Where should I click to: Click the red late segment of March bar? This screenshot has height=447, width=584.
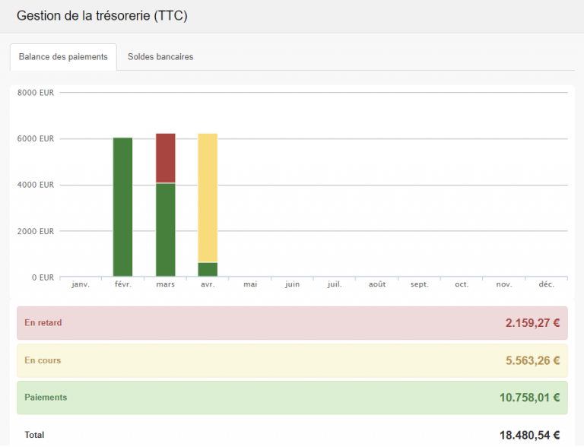(165, 158)
